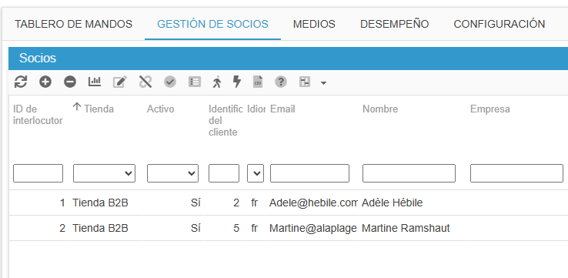
Task: Sort by the Tienda column header
Action: tap(99, 109)
